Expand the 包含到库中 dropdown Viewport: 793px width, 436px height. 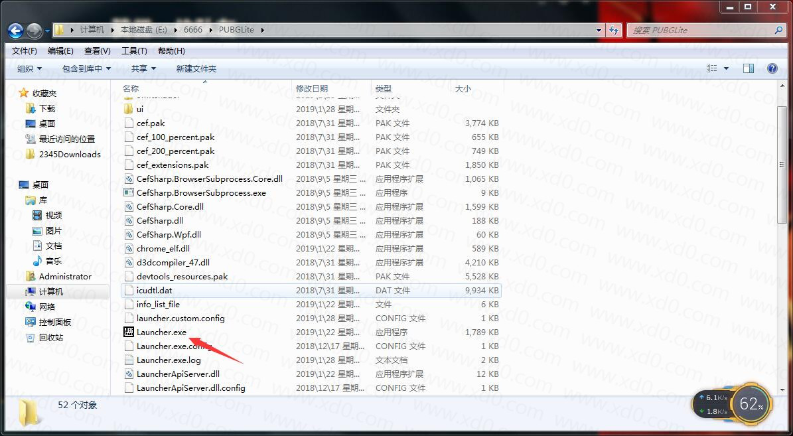pyautogui.click(x=86, y=69)
